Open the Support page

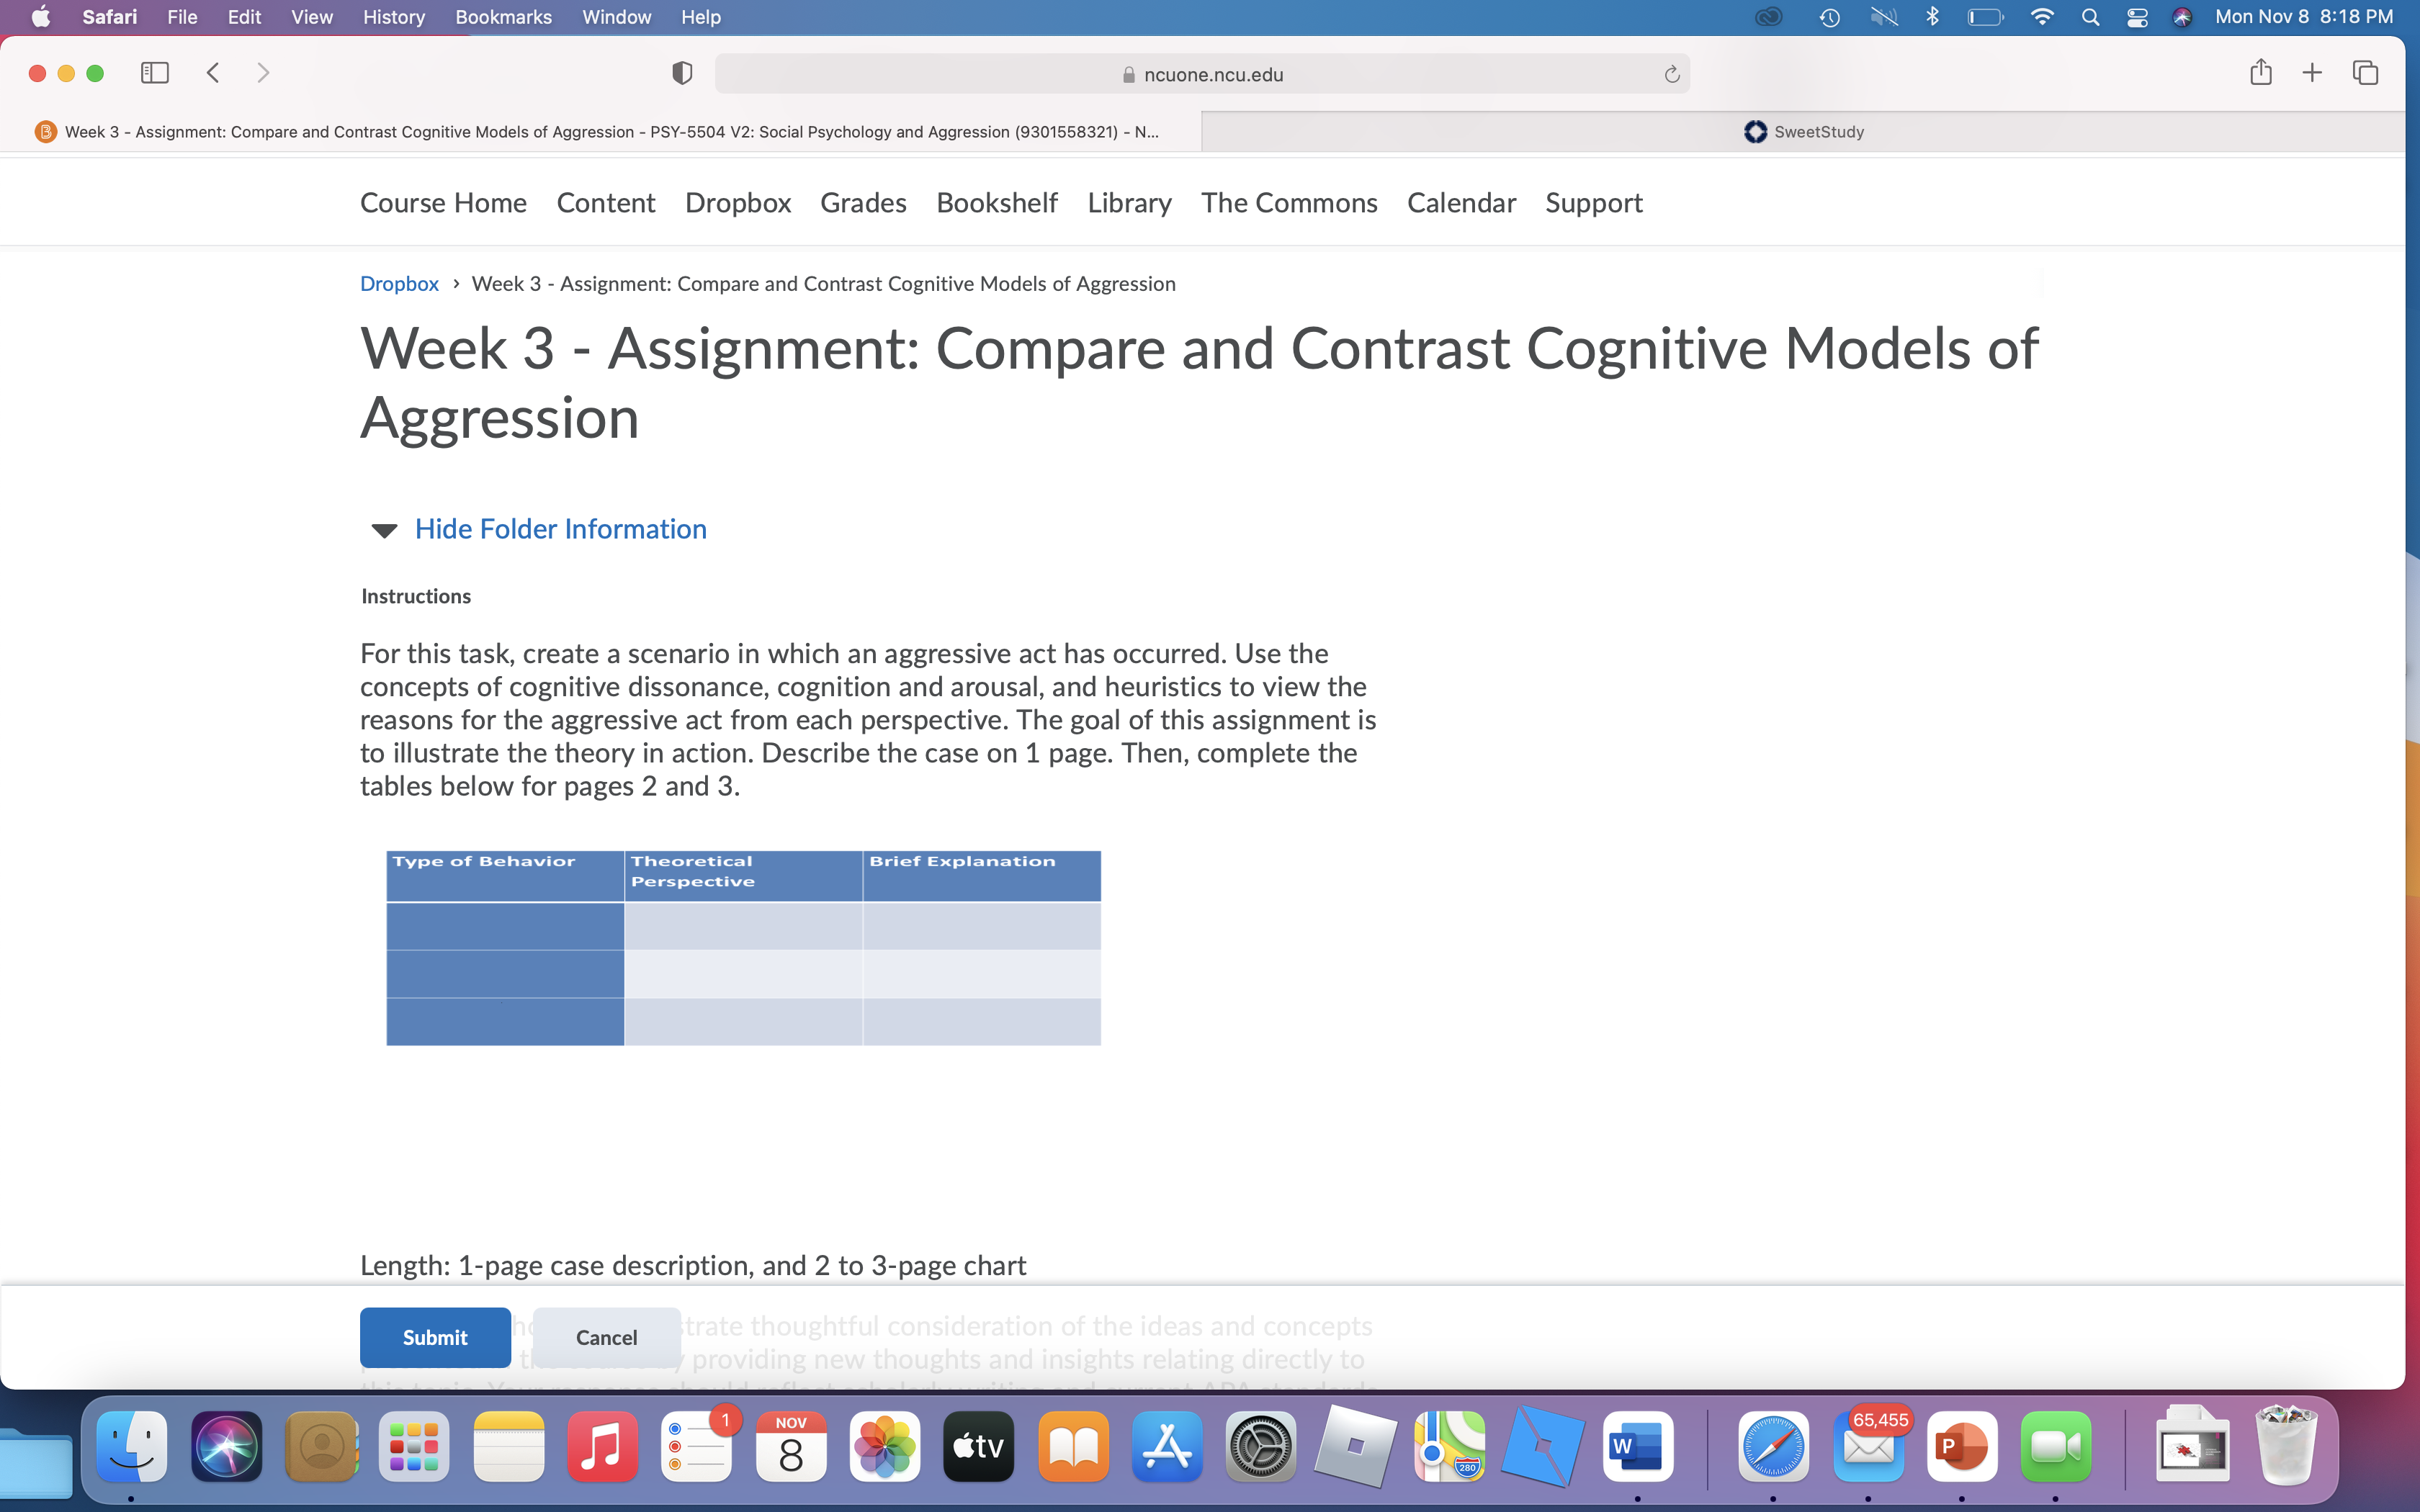(1594, 203)
